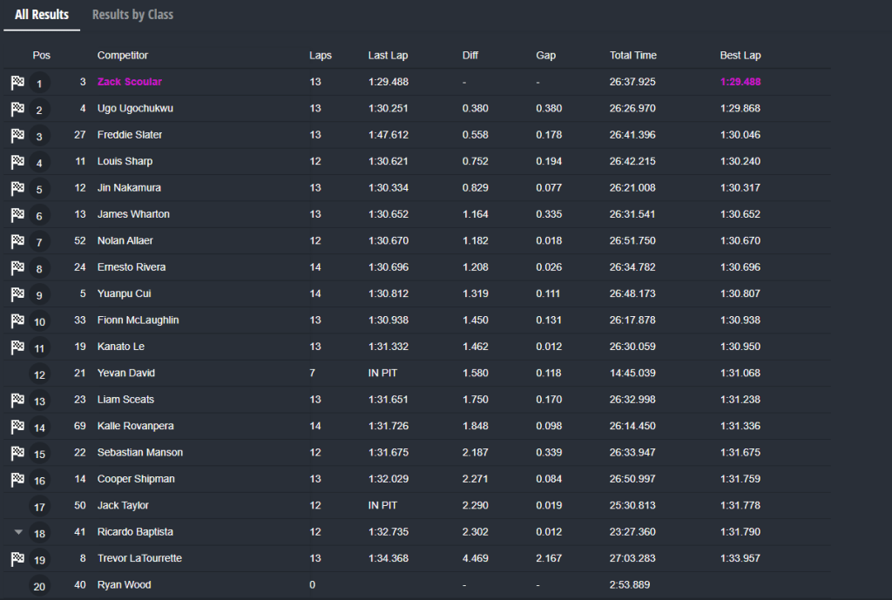The image size is (892, 600).
Task: Click the checkered flag for Kanato Le
Action: pyautogui.click(x=17, y=347)
